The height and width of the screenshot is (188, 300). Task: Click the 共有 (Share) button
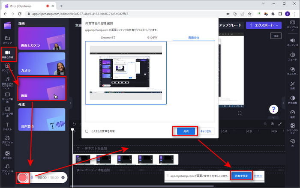pos(185,131)
